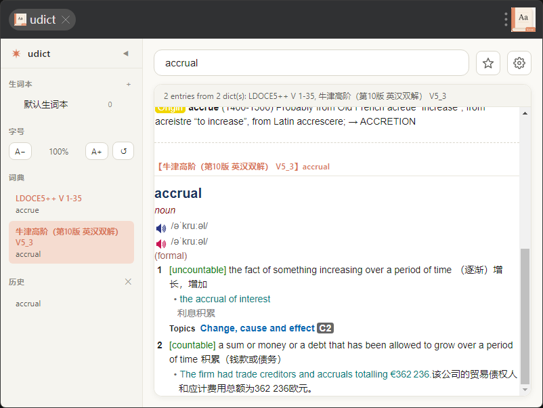
Task: Decrease font size with the A− button
Action: coord(20,152)
